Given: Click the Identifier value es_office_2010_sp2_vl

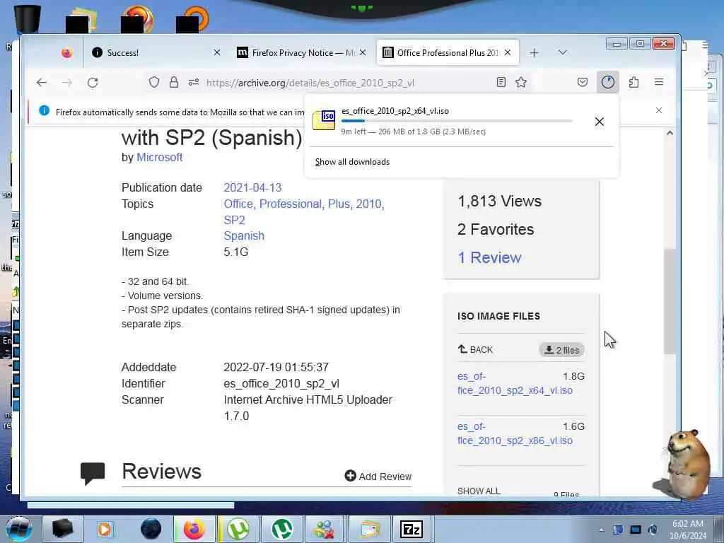Looking at the screenshot, I should pyautogui.click(x=281, y=384).
